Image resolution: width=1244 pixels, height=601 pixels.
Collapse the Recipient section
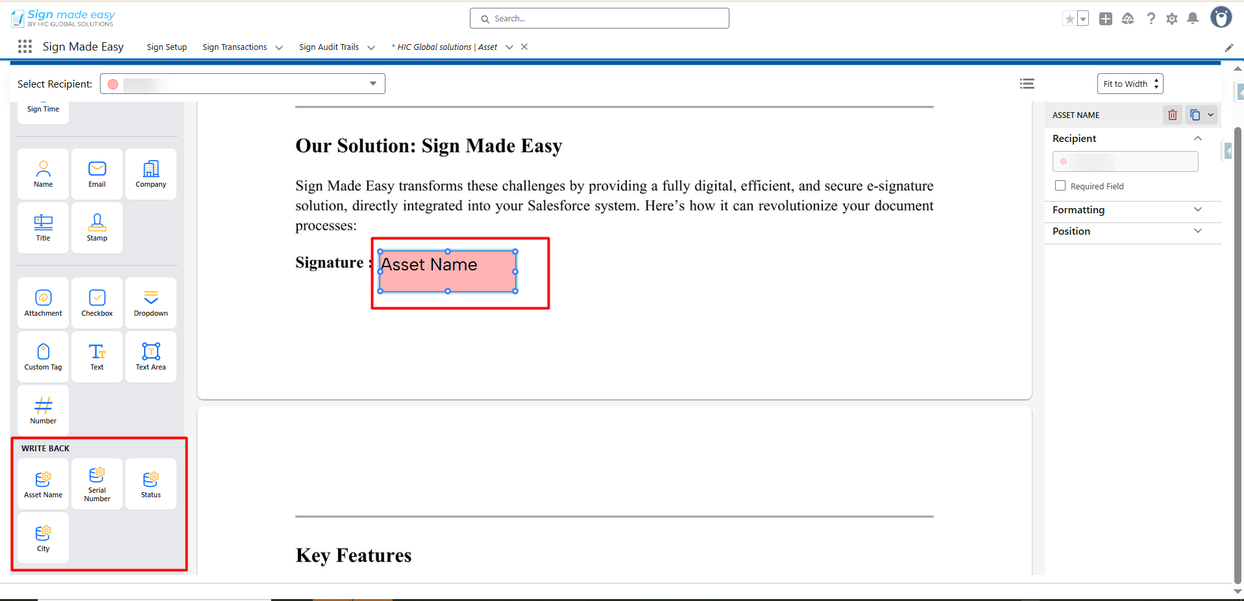[x=1198, y=138]
